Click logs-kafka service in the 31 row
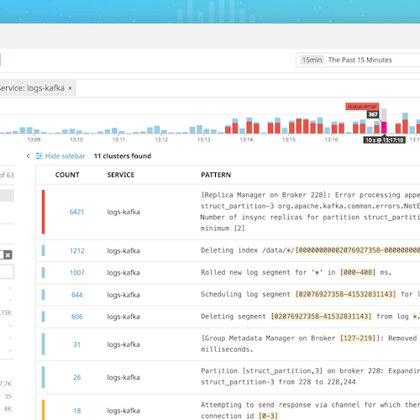This screenshot has height=420, width=420. [123, 344]
